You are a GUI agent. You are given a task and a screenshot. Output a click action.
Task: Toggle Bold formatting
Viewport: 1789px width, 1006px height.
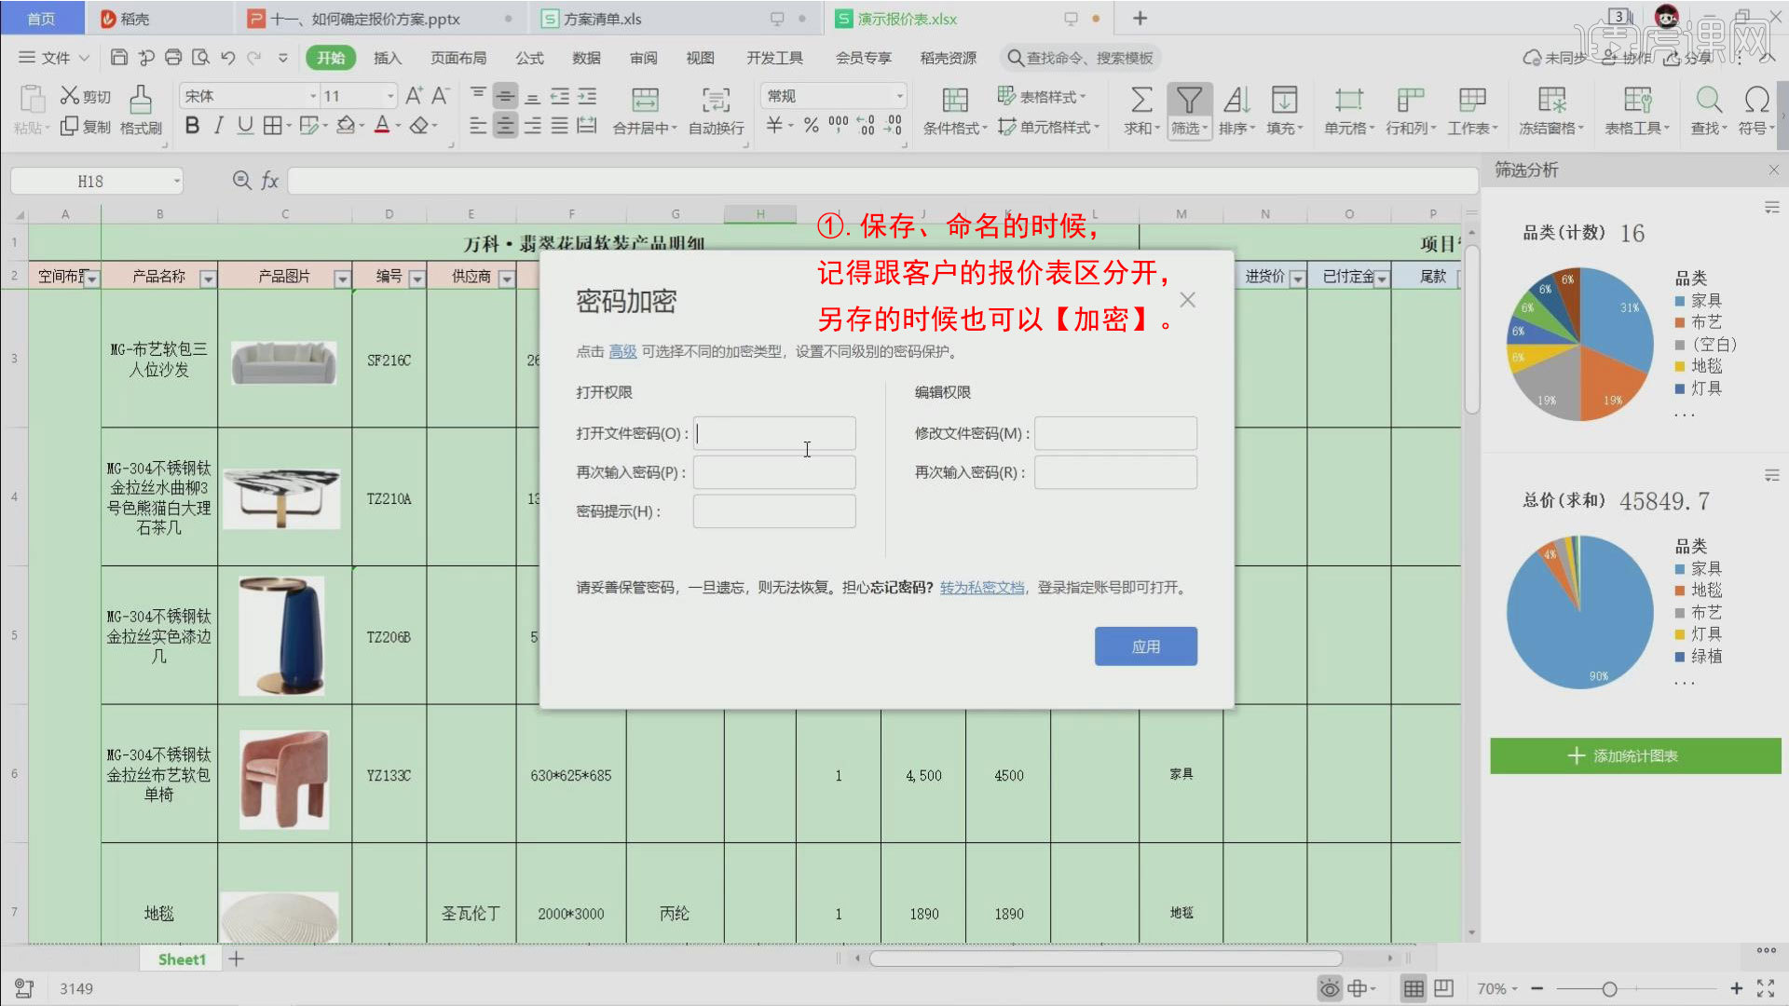click(x=192, y=126)
